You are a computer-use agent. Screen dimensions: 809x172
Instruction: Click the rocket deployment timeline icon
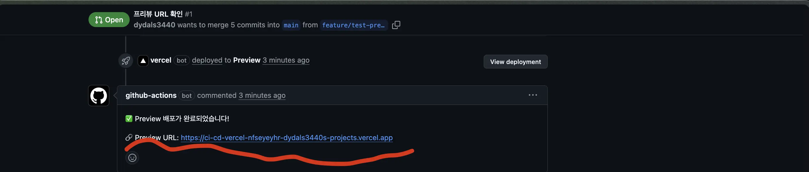[126, 61]
